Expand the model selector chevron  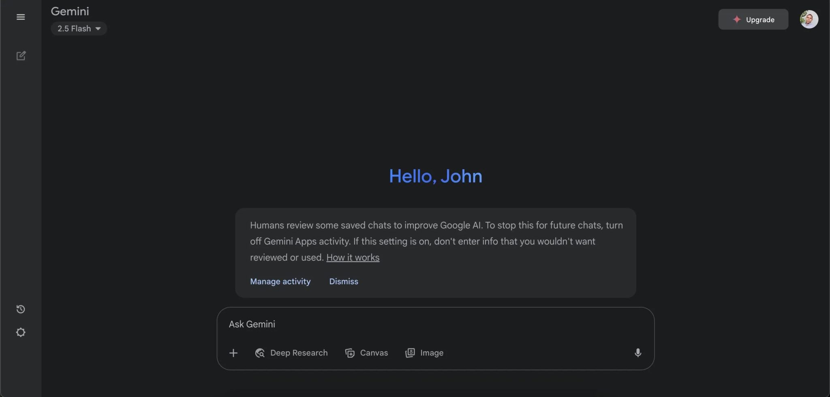click(98, 28)
